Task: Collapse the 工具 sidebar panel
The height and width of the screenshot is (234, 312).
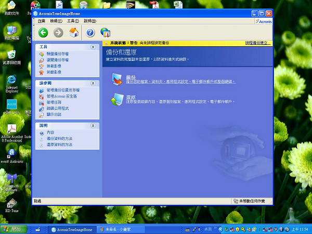Action: pos(93,47)
